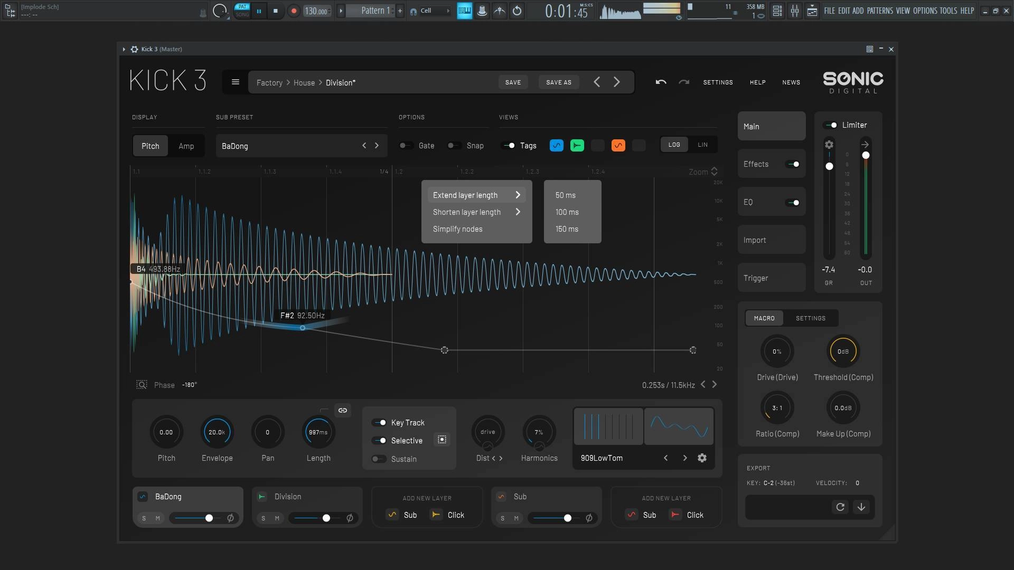
Task: Select the green click tag view icon
Action: click(x=577, y=145)
